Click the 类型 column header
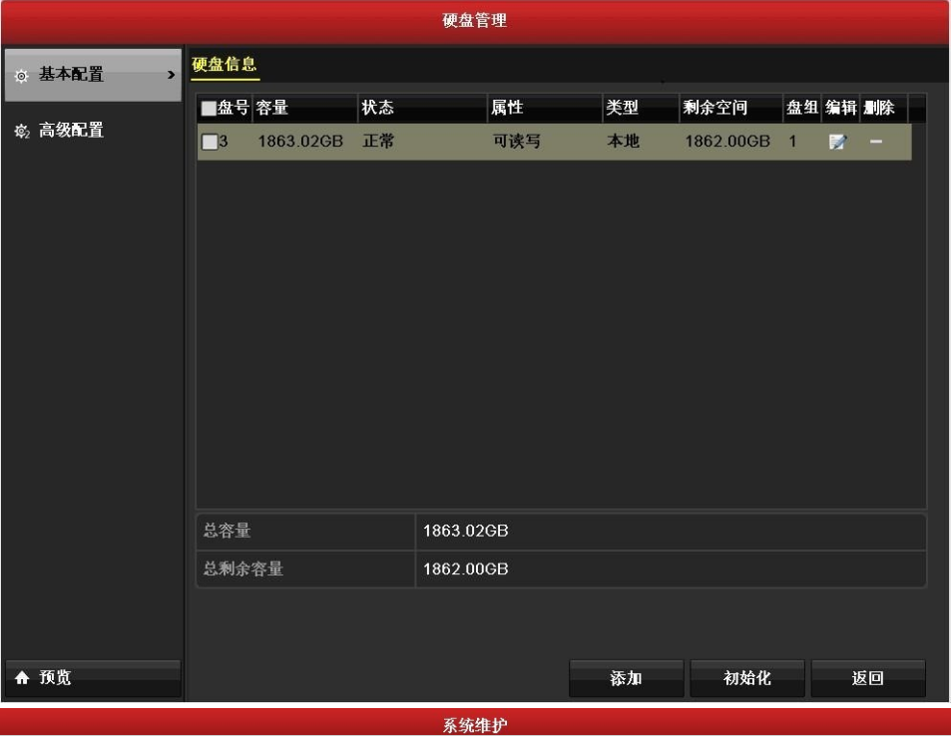The width and height of the screenshot is (951, 737). (622, 109)
